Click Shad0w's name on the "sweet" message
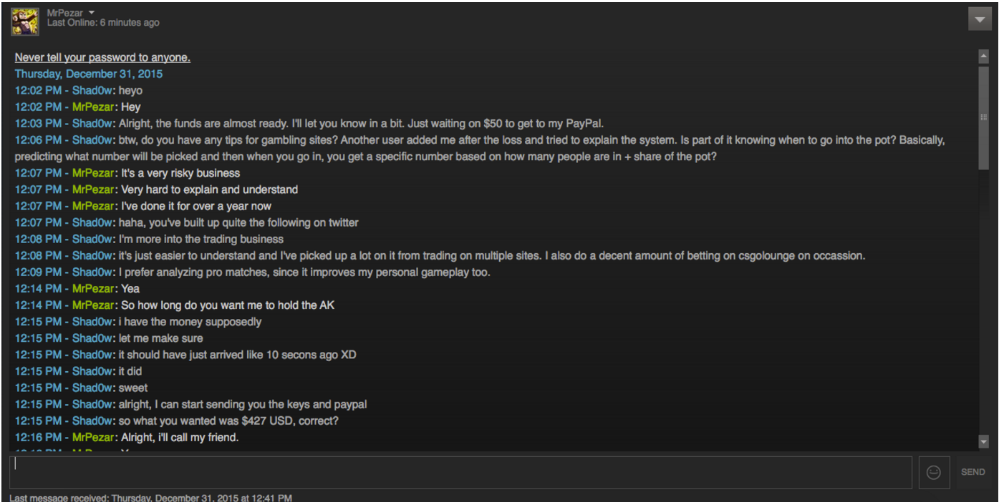The height and width of the screenshot is (502, 999). (92, 388)
